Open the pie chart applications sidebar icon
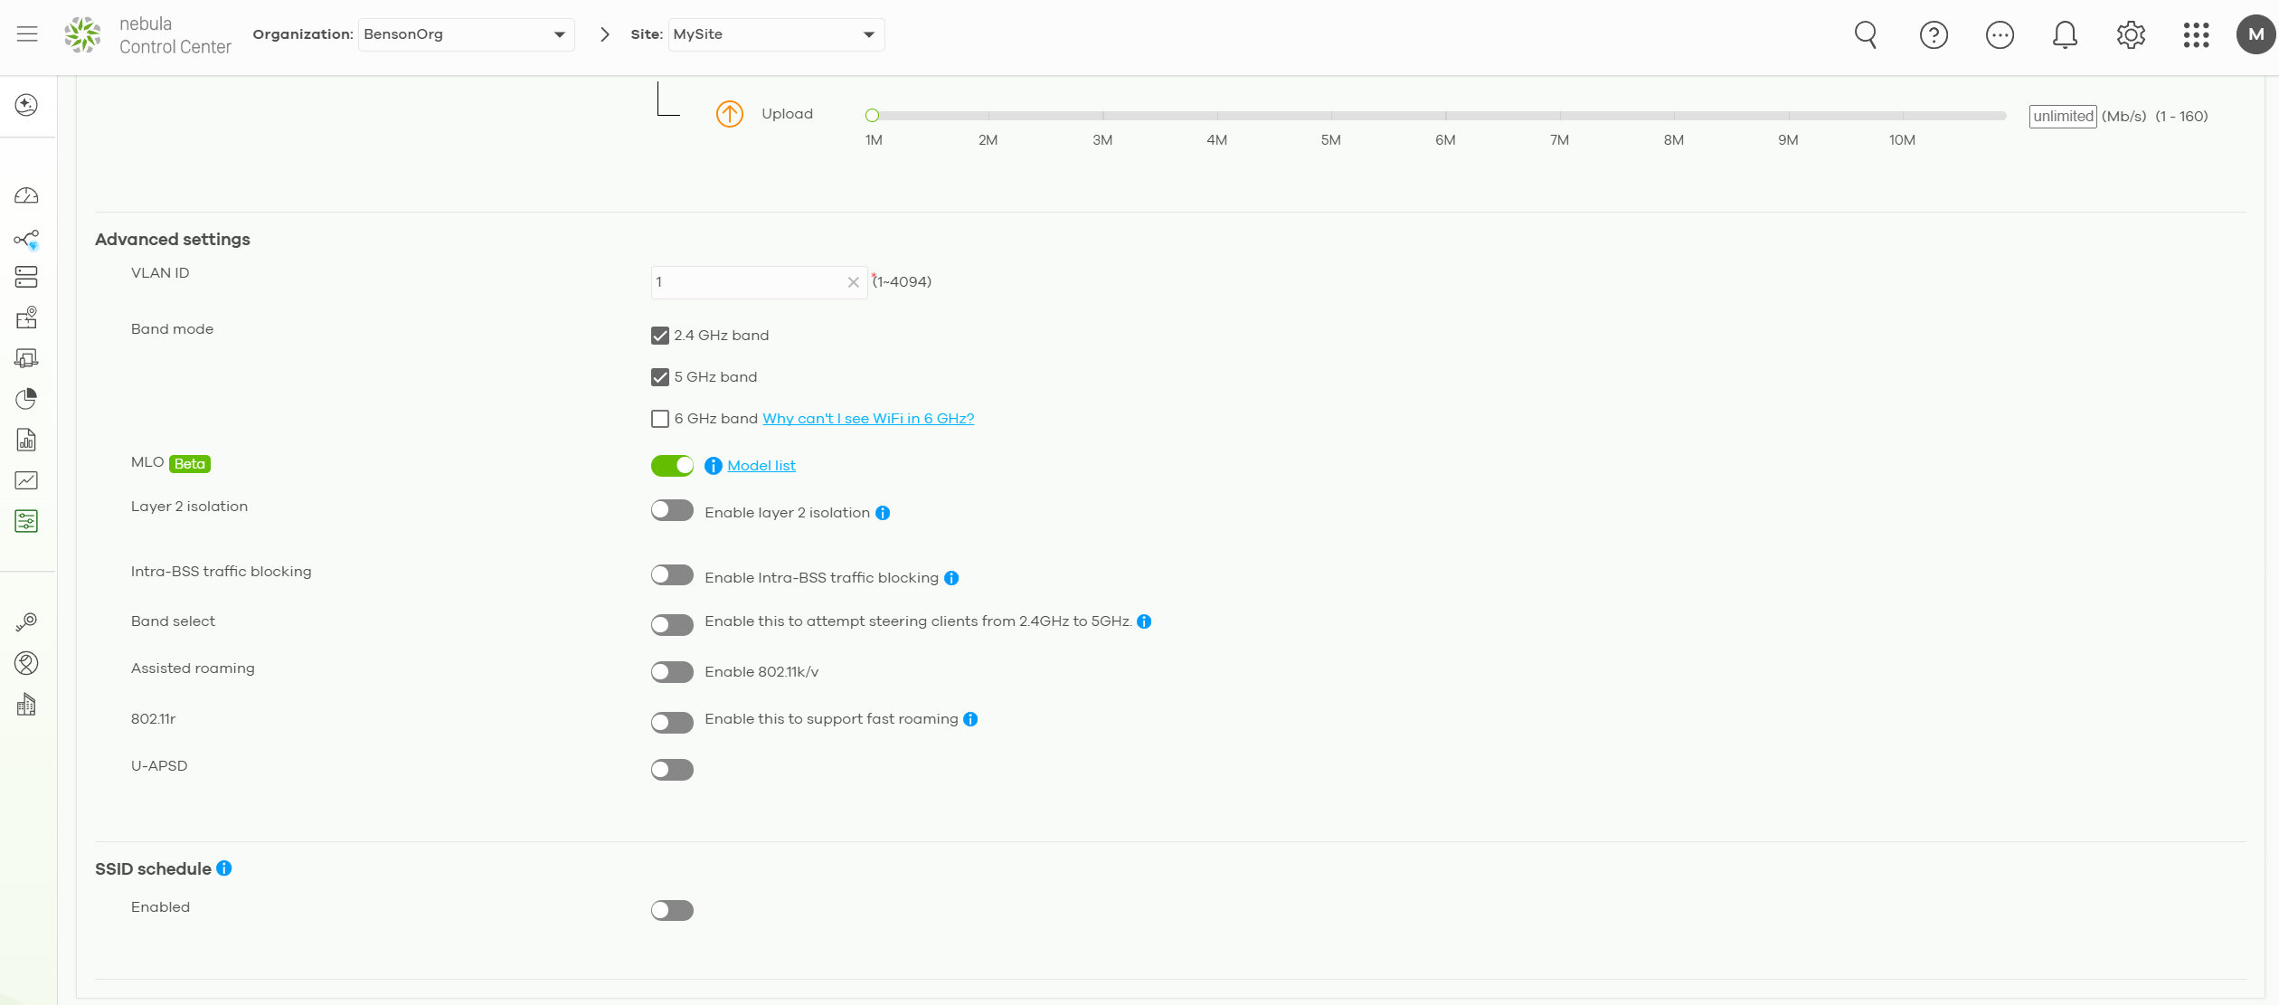The width and height of the screenshot is (2279, 1005). (x=26, y=399)
